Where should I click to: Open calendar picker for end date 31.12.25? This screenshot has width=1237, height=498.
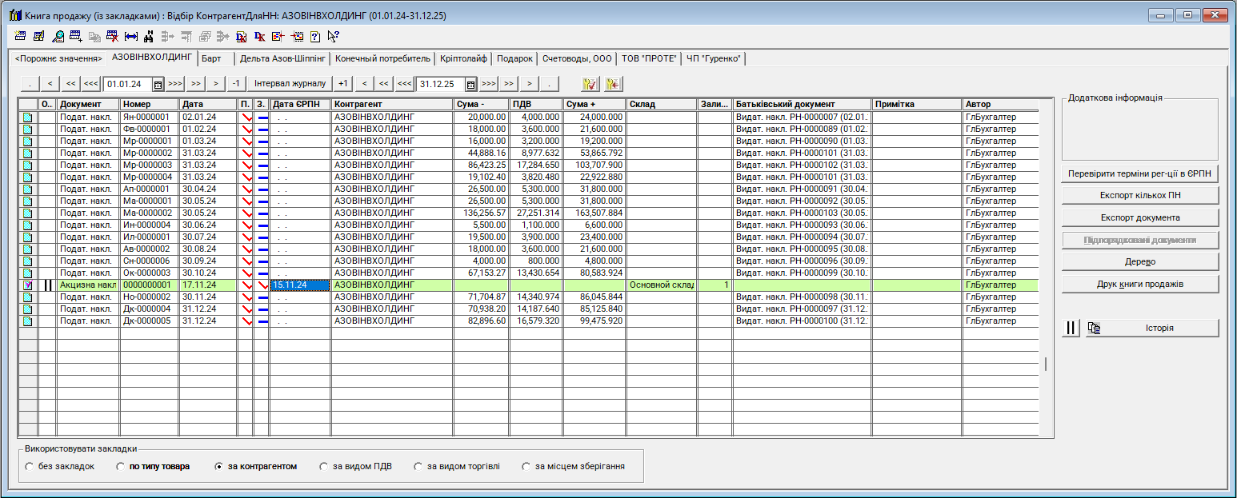470,84
